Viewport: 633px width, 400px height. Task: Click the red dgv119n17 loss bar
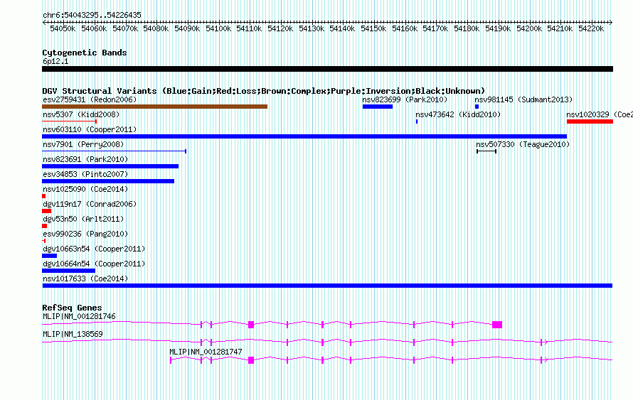[46, 211]
